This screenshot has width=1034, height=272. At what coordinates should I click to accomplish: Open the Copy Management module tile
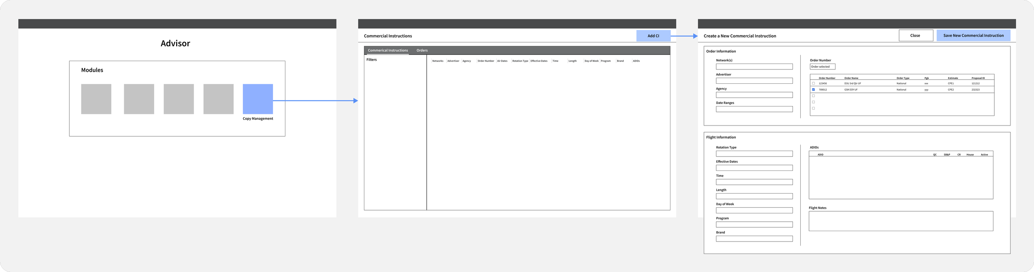tap(258, 99)
